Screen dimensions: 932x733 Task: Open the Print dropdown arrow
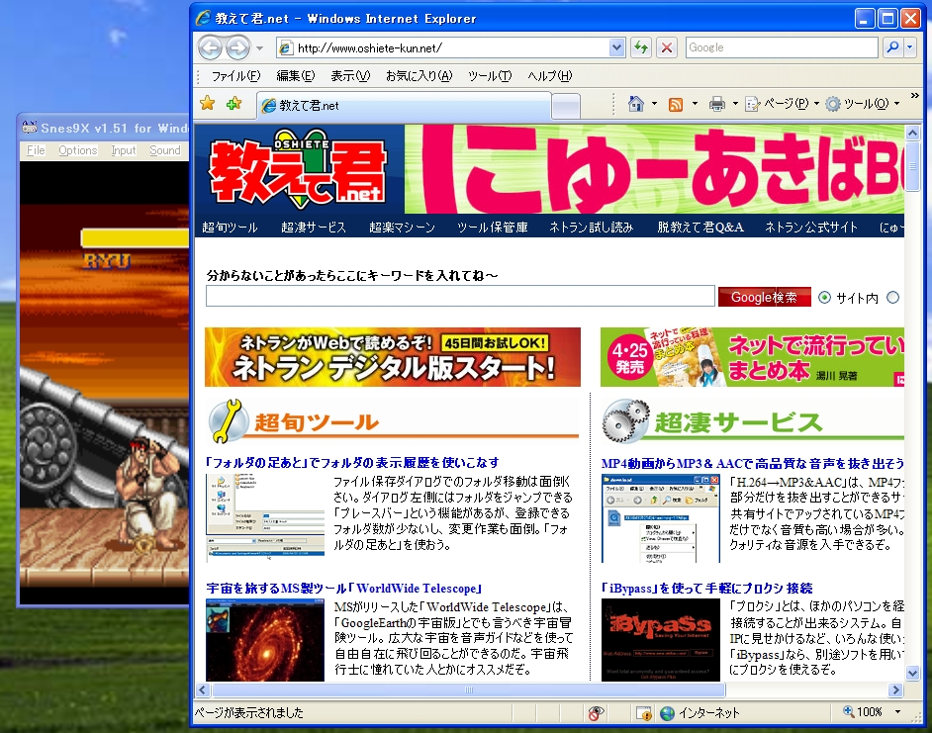click(735, 104)
